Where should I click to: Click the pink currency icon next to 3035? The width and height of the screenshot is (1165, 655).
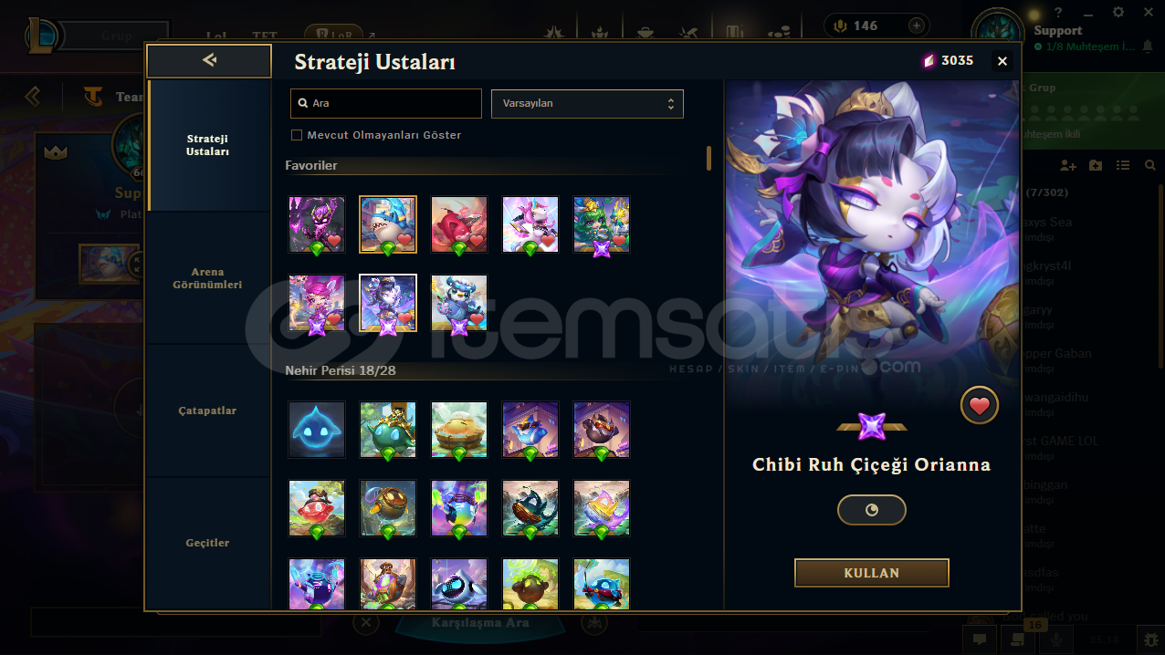coord(929,61)
